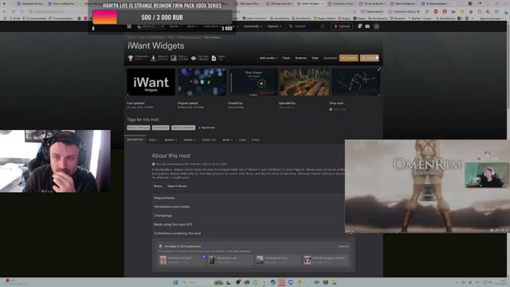The width and height of the screenshot is (510, 287).
Task: Open the Skyrim game selector dropdown
Action: pyautogui.click(x=151, y=26)
